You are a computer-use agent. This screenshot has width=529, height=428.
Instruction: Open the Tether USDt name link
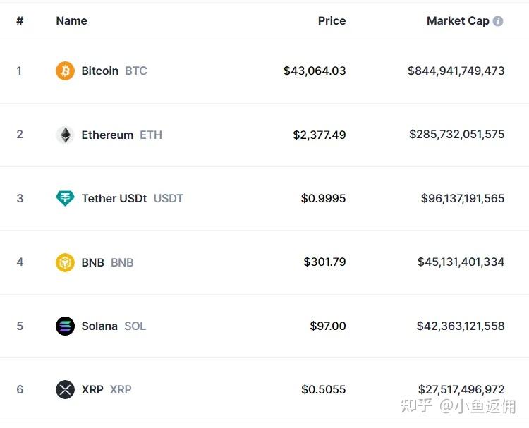click(x=114, y=198)
